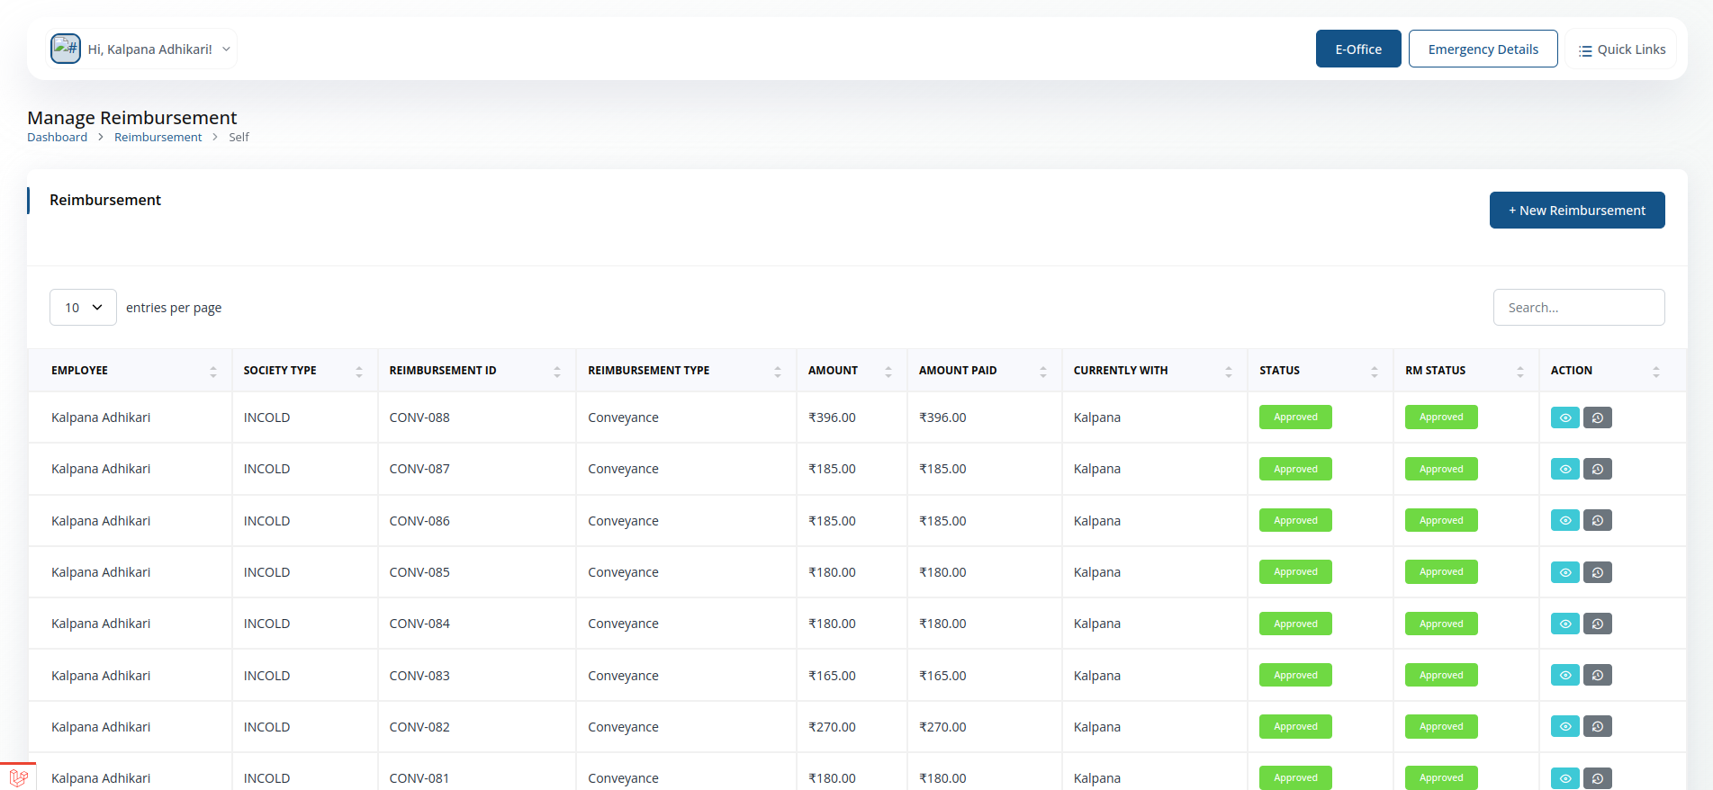Click the user profile avatar icon
Viewport: 1713px width, 790px height.
coord(66,49)
